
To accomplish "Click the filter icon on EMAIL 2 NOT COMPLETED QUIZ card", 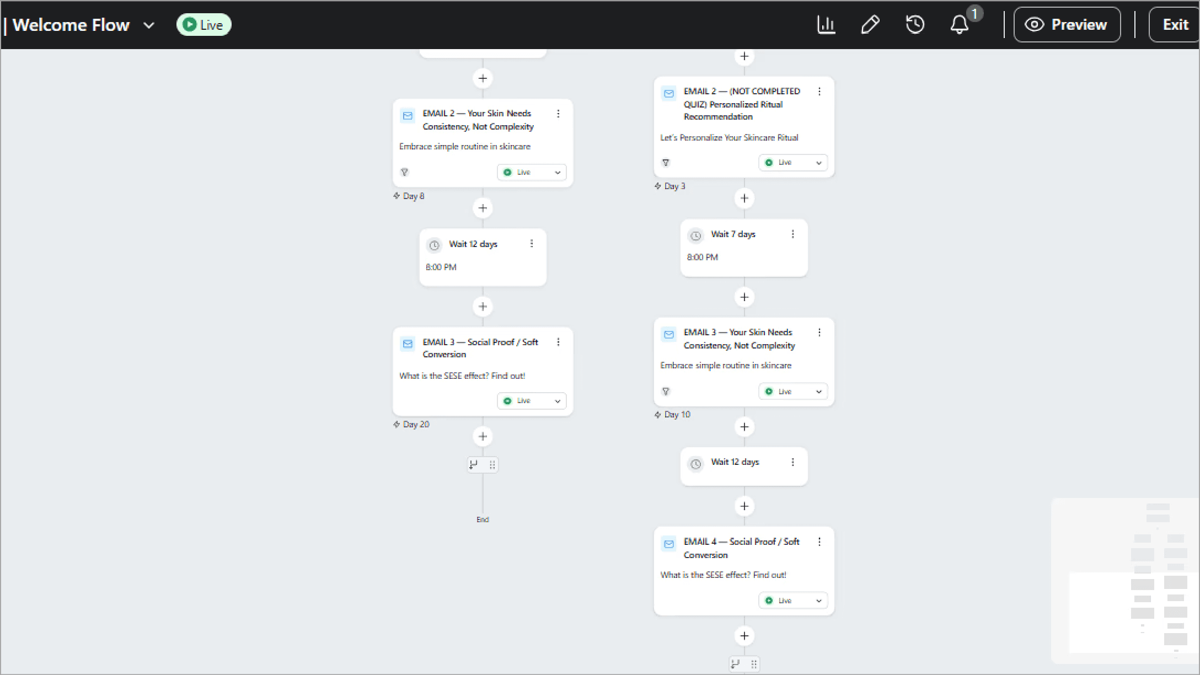I will [x=666, y=163].
